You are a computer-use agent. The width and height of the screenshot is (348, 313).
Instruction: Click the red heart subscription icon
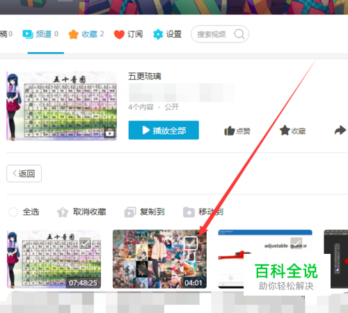click(119, 35)
